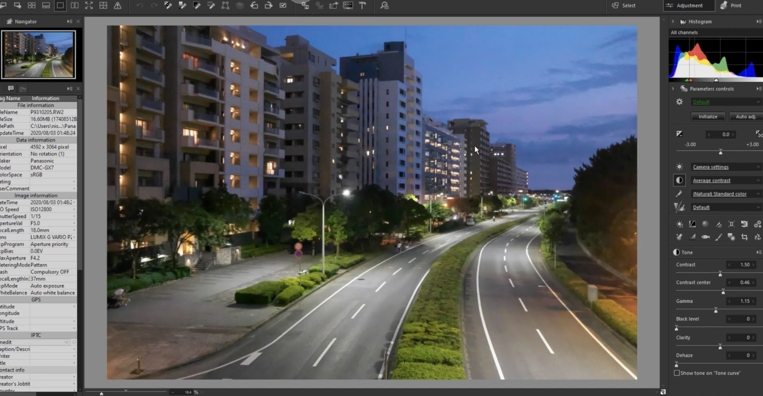763x396 pixels.
Task: Enable Show tone on Tone curve checkbox
Action: coord(677,373)
